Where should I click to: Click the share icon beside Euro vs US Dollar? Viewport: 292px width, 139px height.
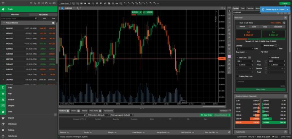(x=284, y=23)
